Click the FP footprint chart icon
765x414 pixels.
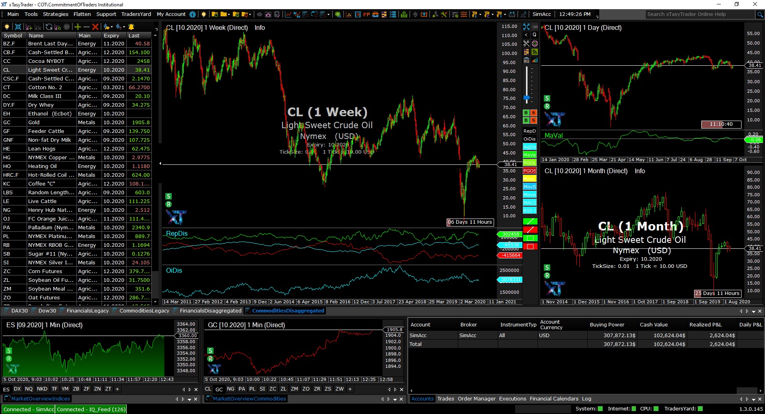pyautogui.click(x=366, y=14)
